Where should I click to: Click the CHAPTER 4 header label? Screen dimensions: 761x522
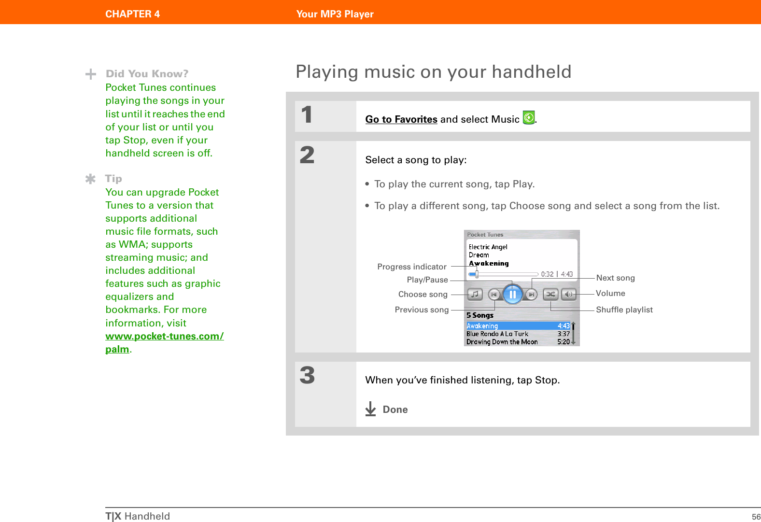(x=133, y=14)
